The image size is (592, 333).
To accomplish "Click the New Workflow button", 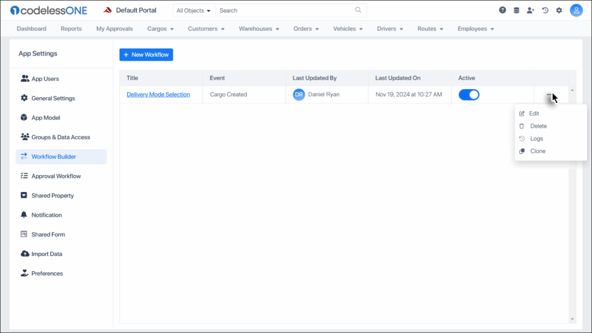I will click(x=146, y=54).
